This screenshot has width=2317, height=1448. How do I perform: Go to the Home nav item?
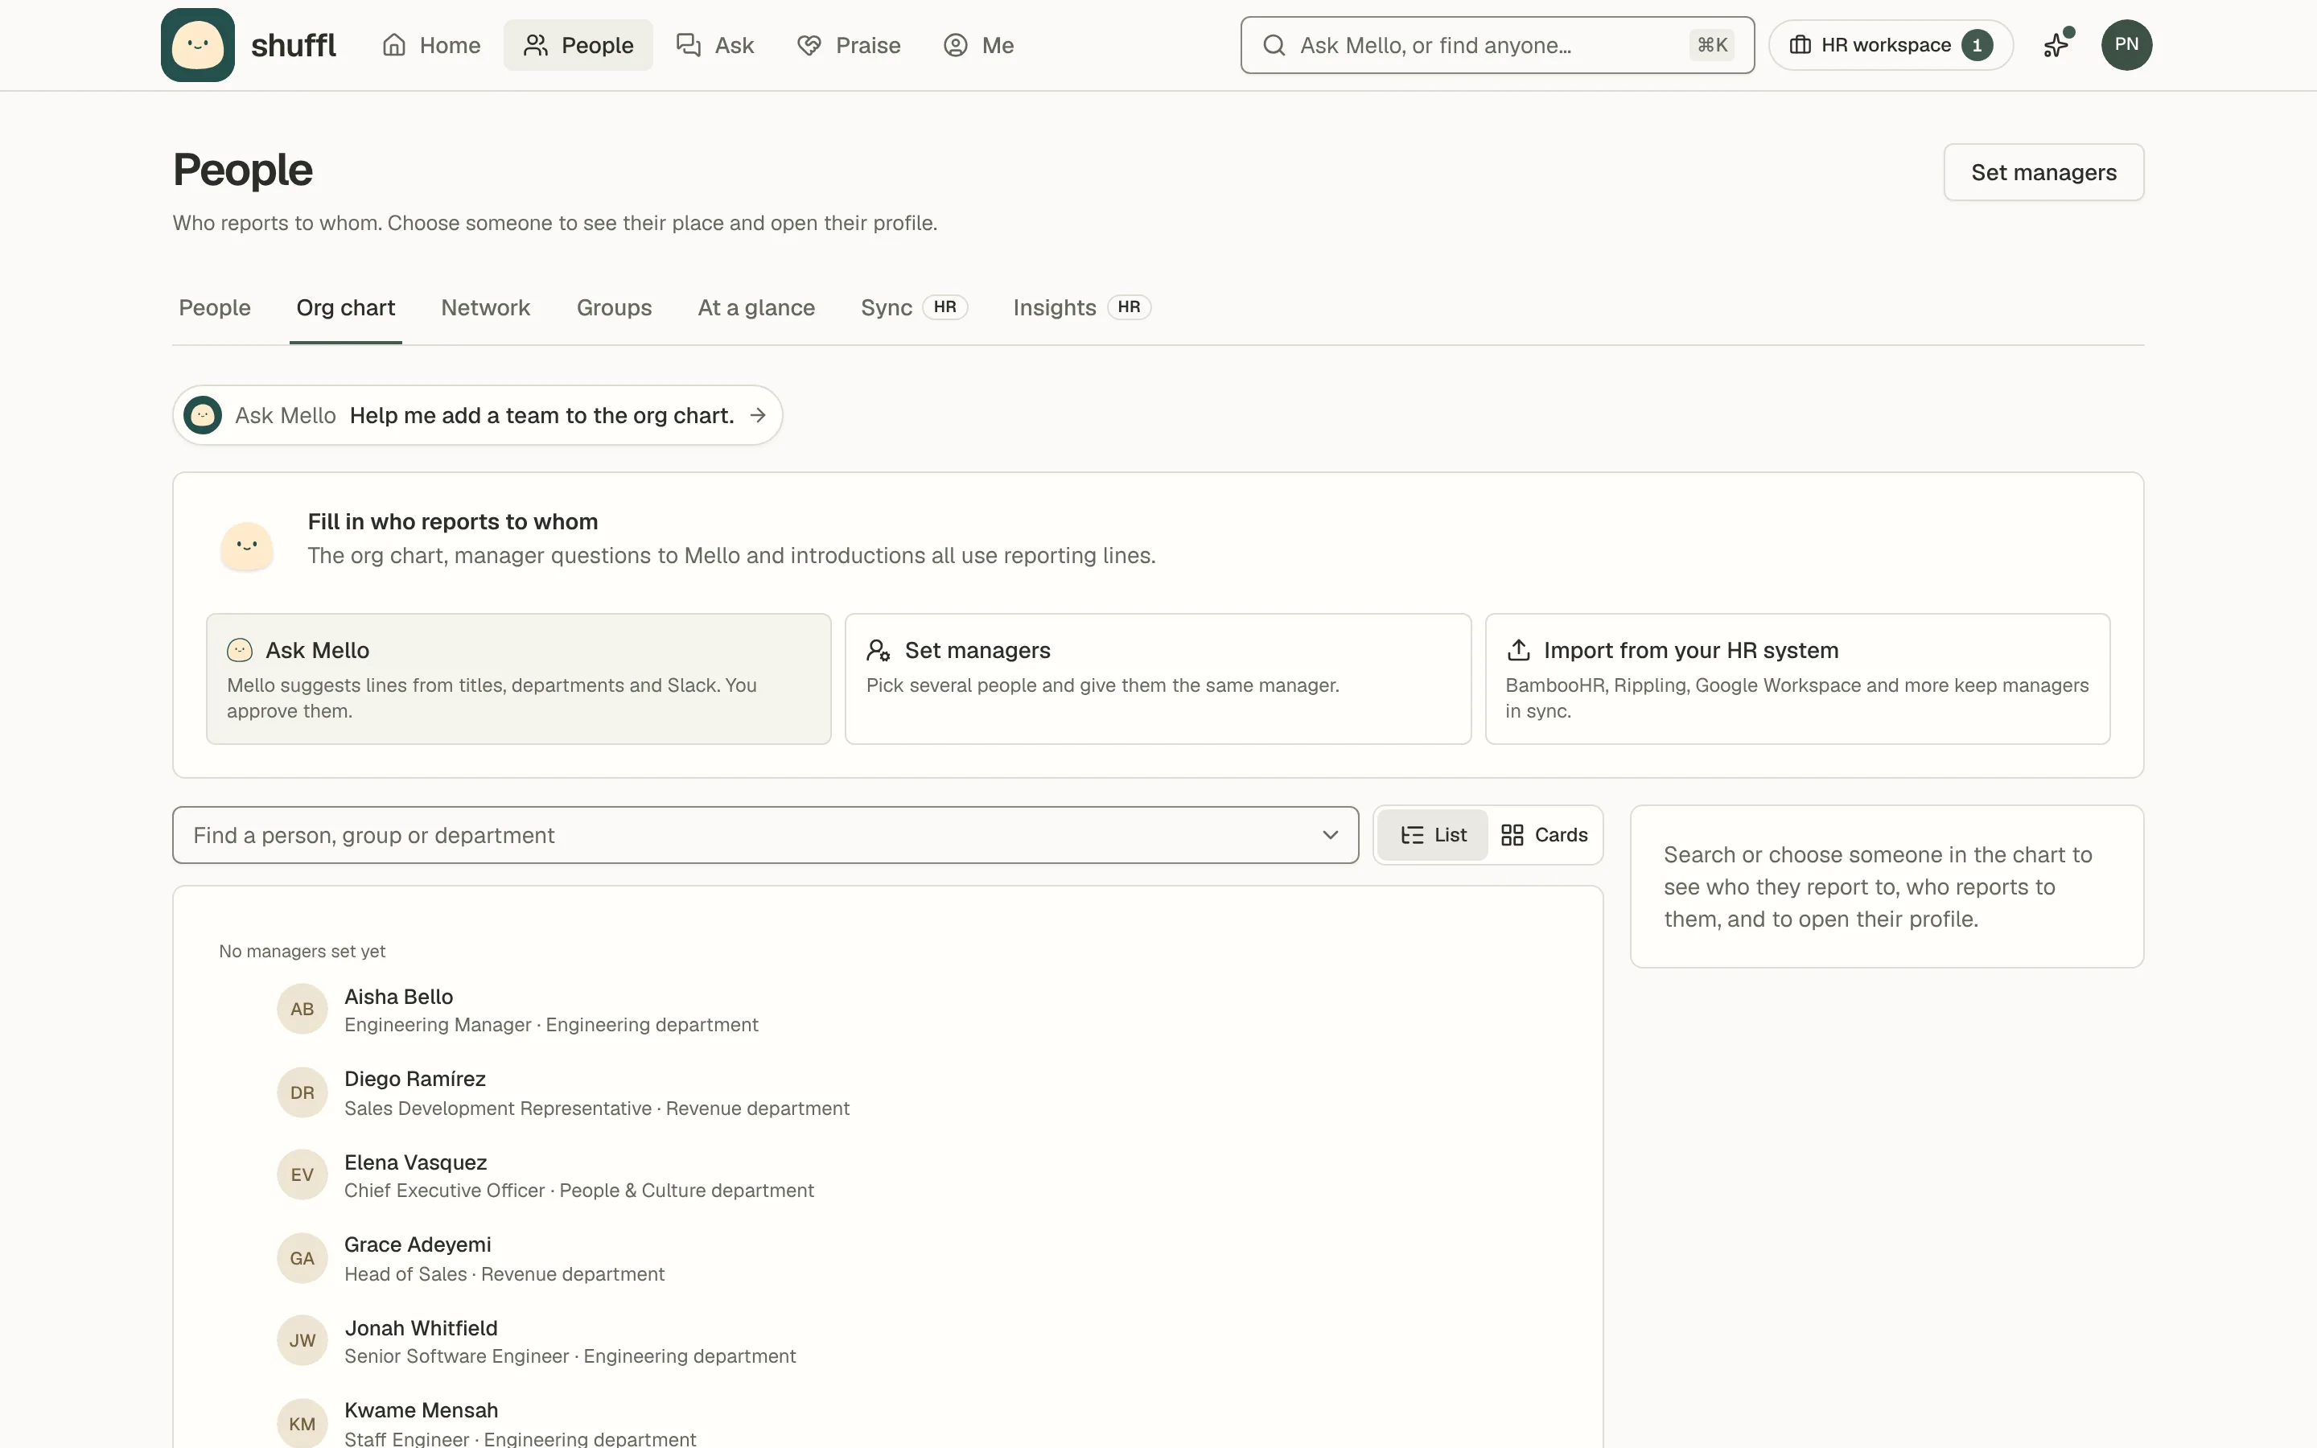pos(431,45)
